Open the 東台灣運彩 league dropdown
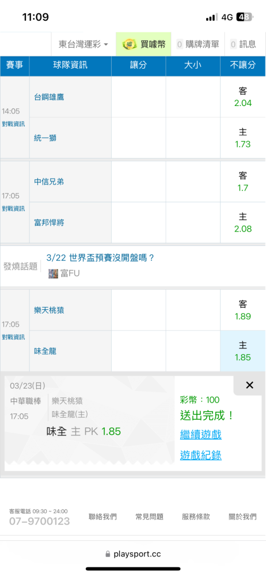Image resolution: width=266 pixels, height=576 pixels. pyautogui.click(x=83, y=44)
